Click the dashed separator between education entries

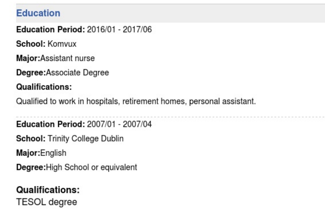click(x=169, y=116)
